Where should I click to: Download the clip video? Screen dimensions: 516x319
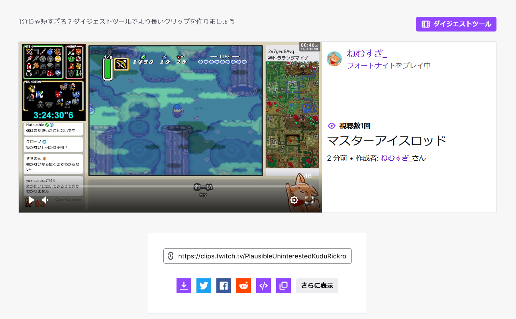click(184, 286)
